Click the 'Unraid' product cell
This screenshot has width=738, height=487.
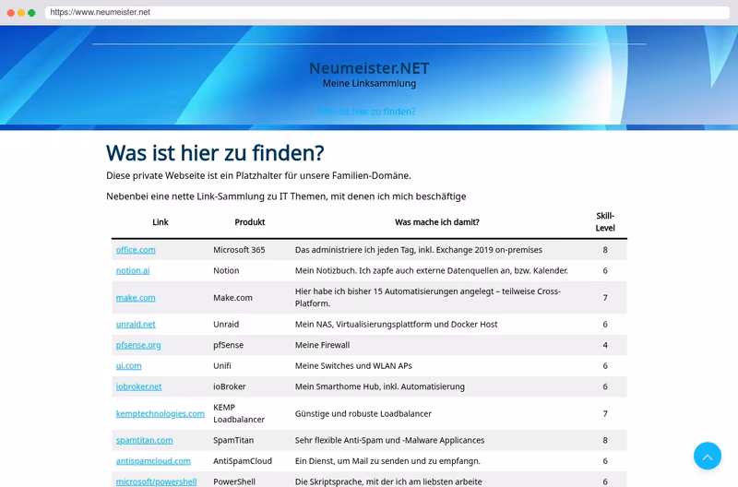click(x=226, y=324)
